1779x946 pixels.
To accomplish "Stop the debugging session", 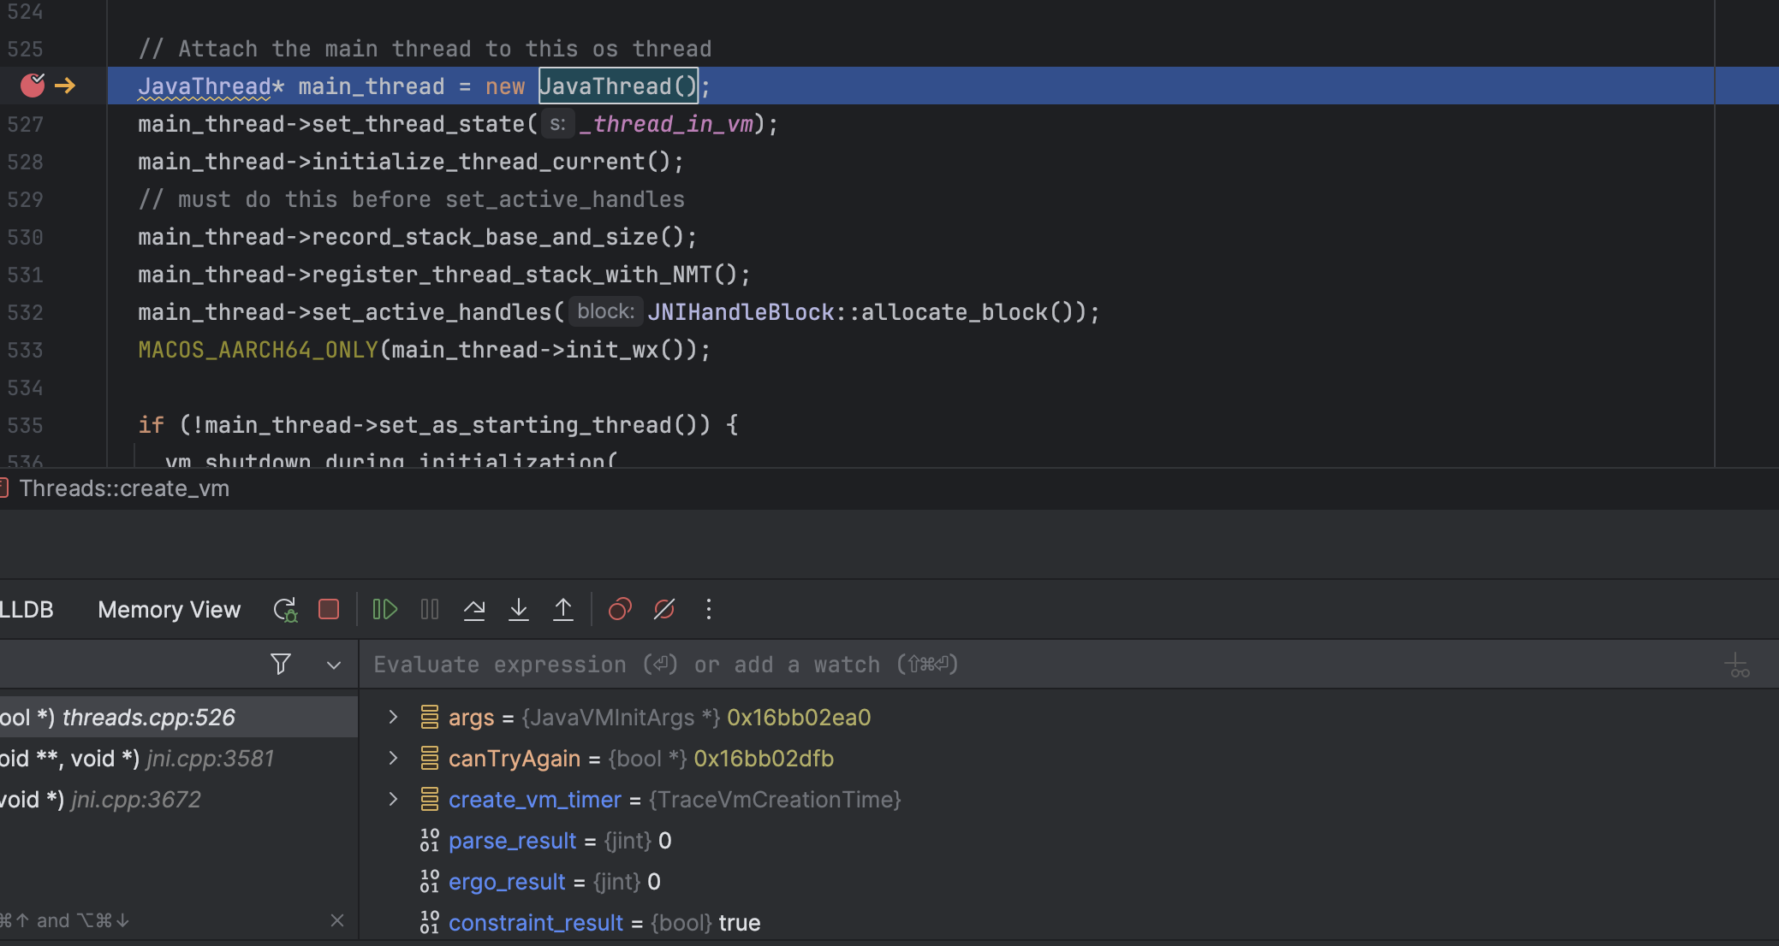I will 329,609.
